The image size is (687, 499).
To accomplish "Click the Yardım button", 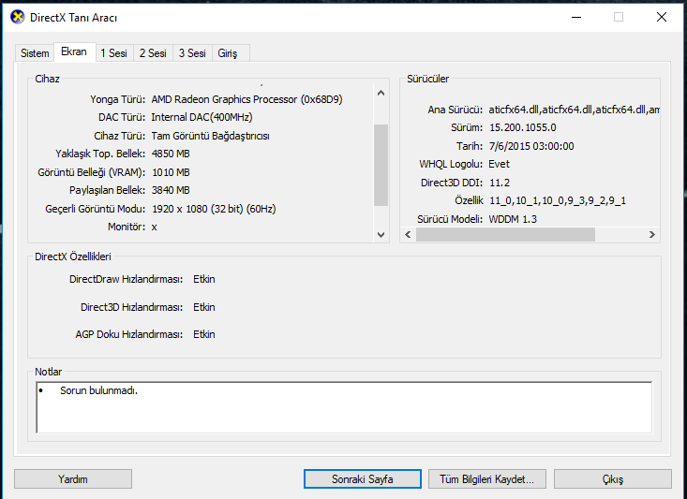I will point(73,478).
